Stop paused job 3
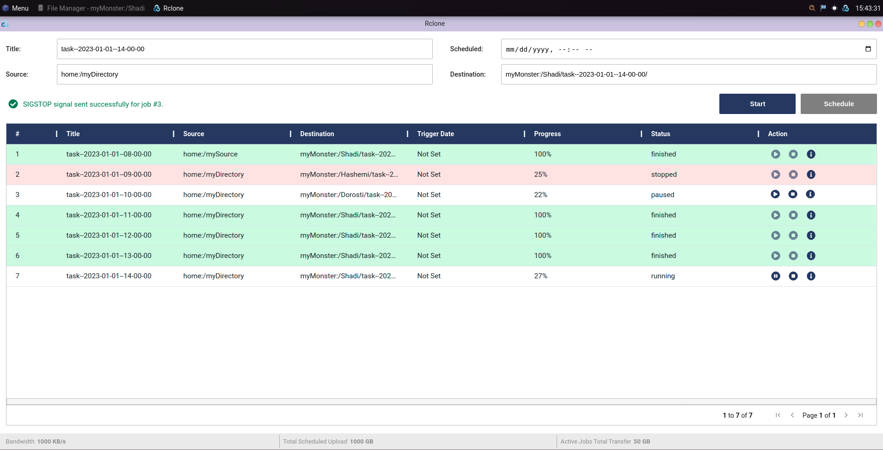The width and height of the screenshot is (883, 450). point(792,194)
